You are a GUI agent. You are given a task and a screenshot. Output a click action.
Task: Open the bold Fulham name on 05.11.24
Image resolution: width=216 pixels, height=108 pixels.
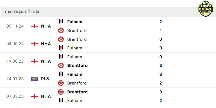coord(75,22)
